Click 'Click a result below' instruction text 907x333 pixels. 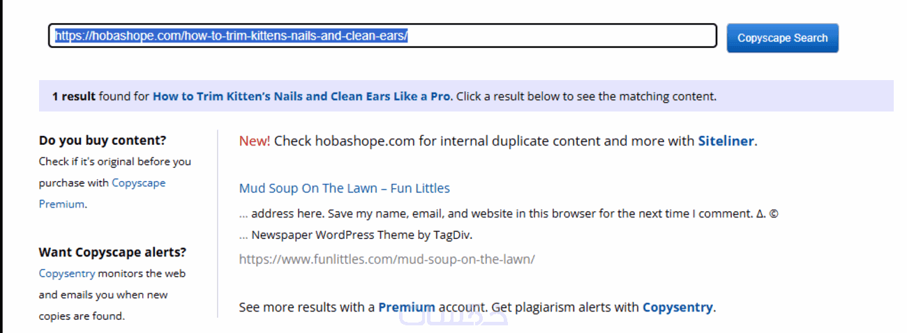pos(586,96)
